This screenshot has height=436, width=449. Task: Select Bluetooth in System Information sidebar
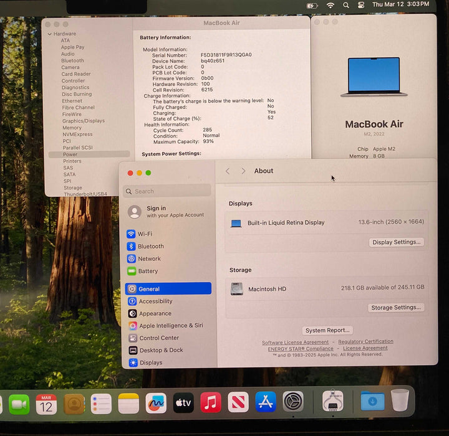72,60
